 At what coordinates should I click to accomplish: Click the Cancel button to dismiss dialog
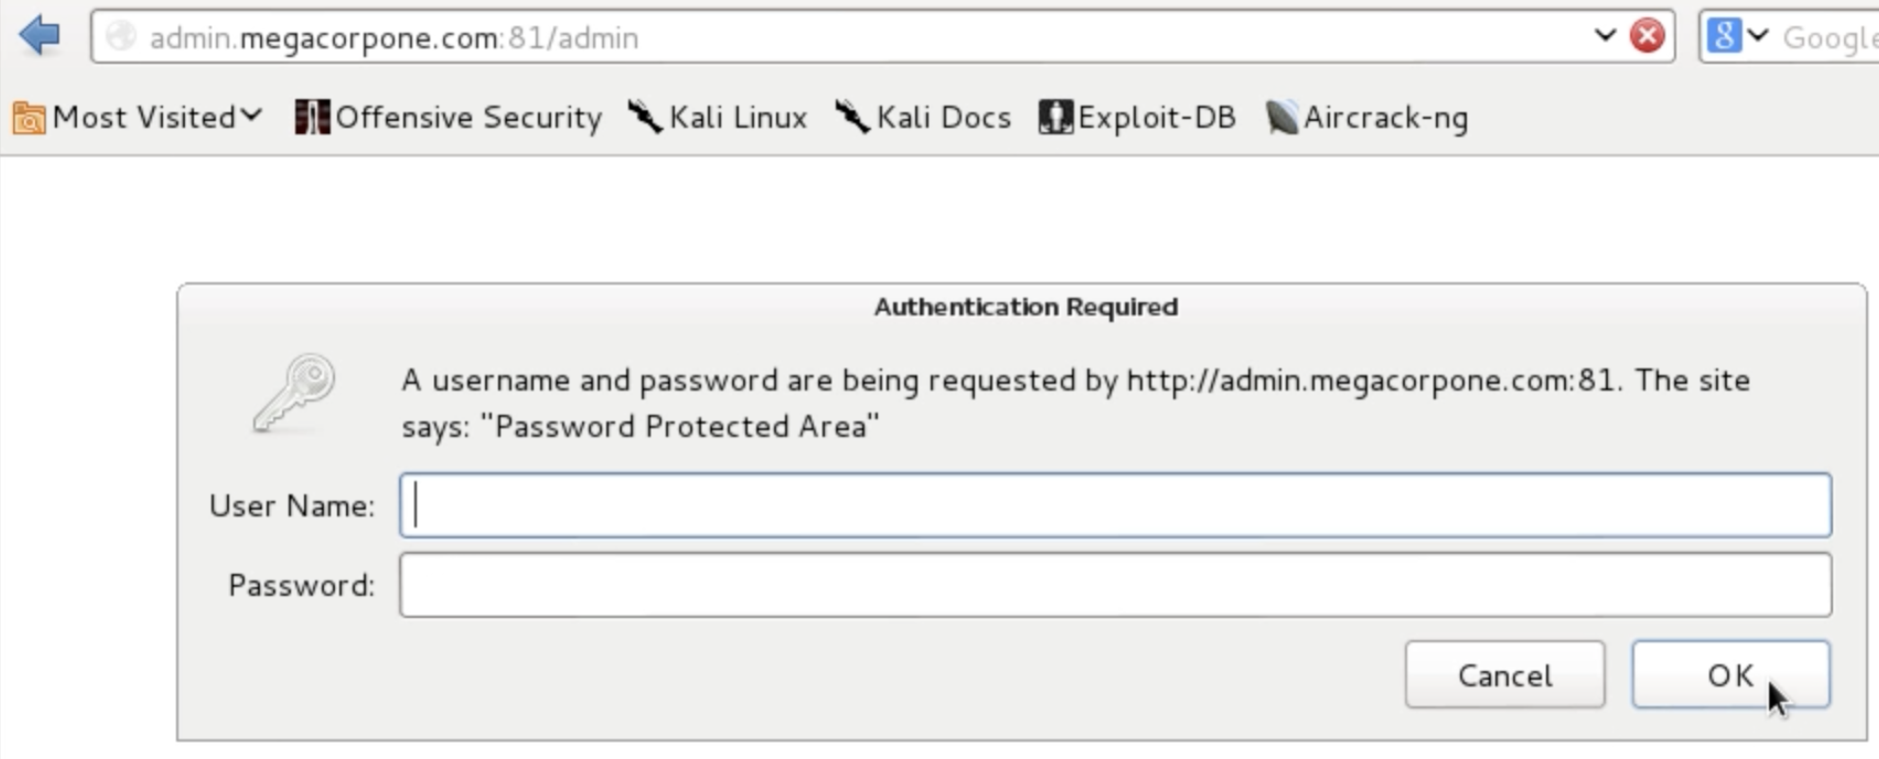(1506, 675)
